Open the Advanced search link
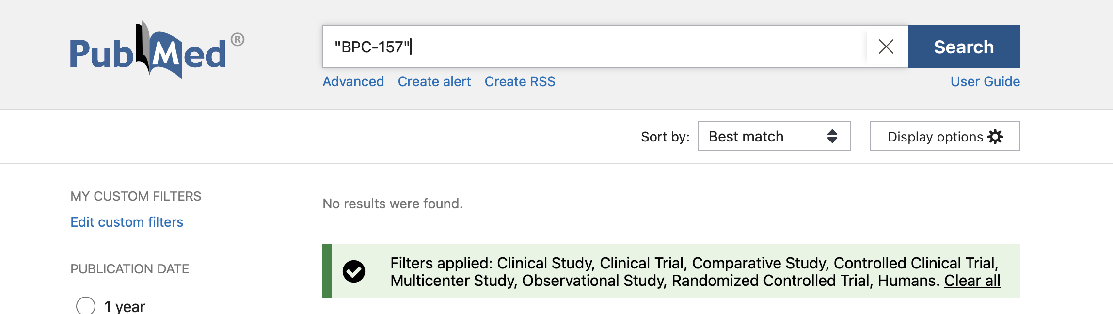Screen dimensions: 1113x314 pos(353,81)
